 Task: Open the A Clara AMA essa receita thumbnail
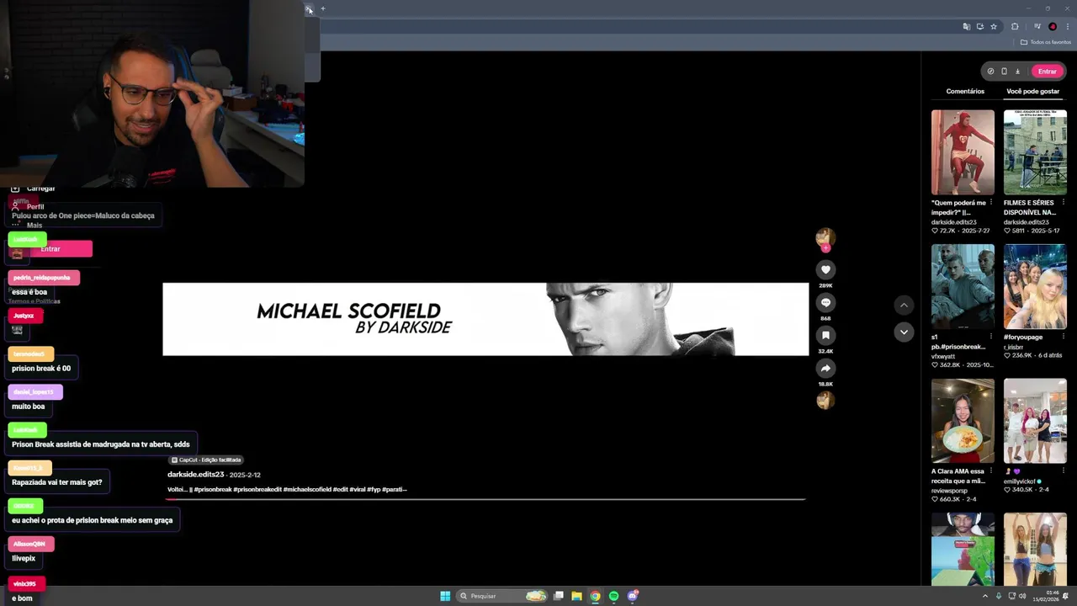click(x=963, y=421)
